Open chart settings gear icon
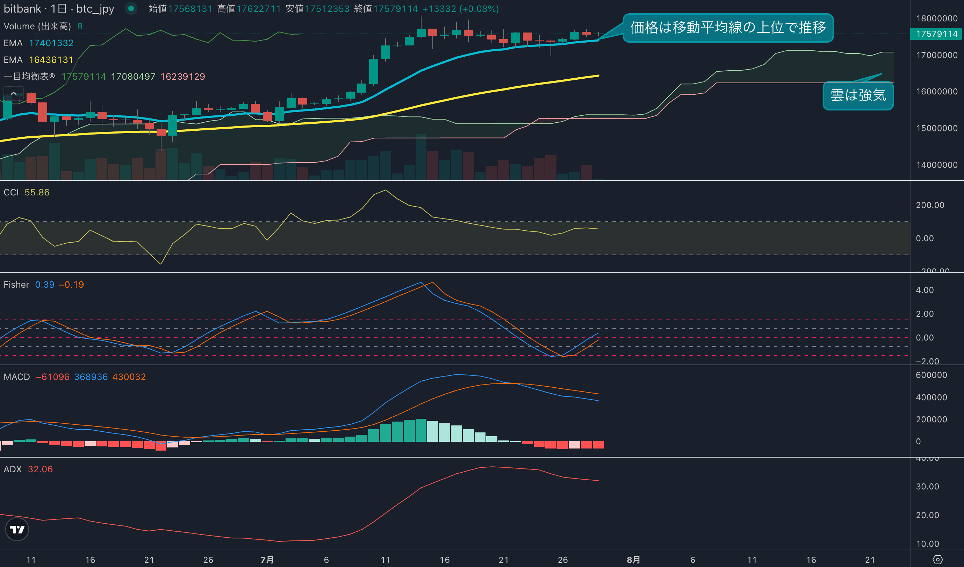Screen dimensions: 964x567 coord(937,560)
